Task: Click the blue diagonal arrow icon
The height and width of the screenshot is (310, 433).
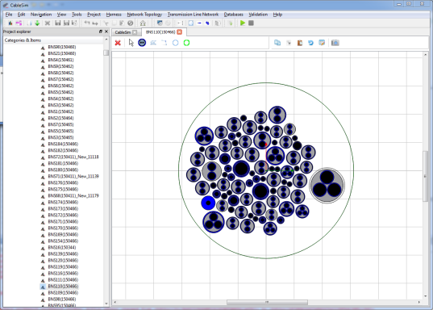Action: tap(207, 23)
